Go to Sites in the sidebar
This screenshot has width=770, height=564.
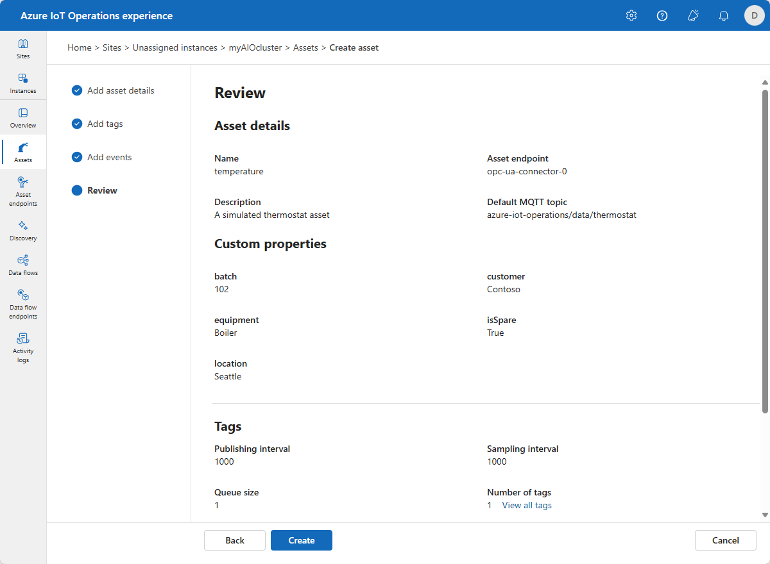tap(23, 49)
